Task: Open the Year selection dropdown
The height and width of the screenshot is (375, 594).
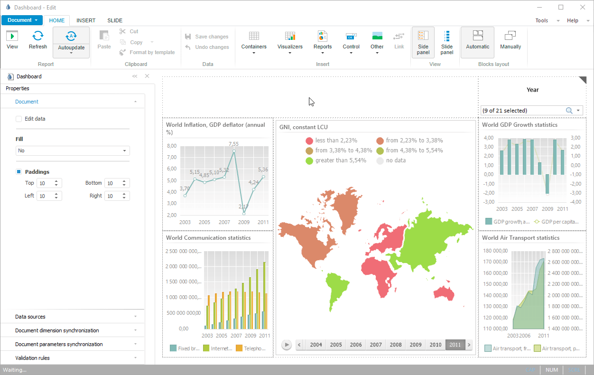Action: (x=578, y=111)
